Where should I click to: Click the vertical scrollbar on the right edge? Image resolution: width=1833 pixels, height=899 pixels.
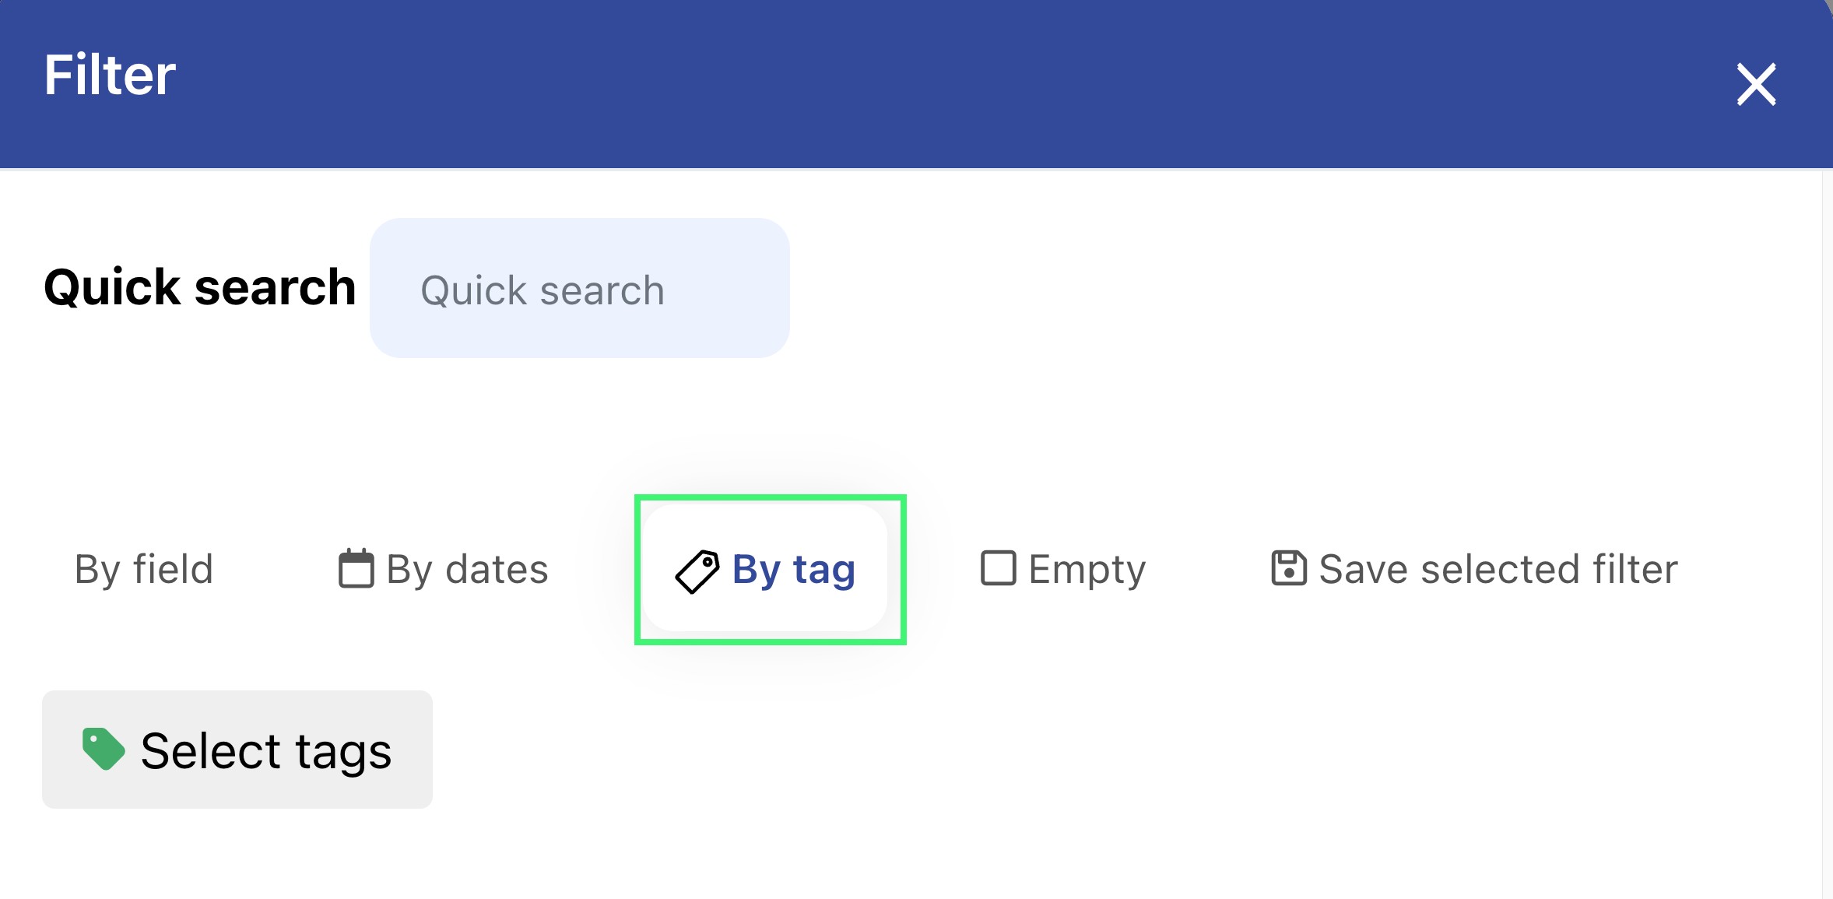coord(1826,529)
